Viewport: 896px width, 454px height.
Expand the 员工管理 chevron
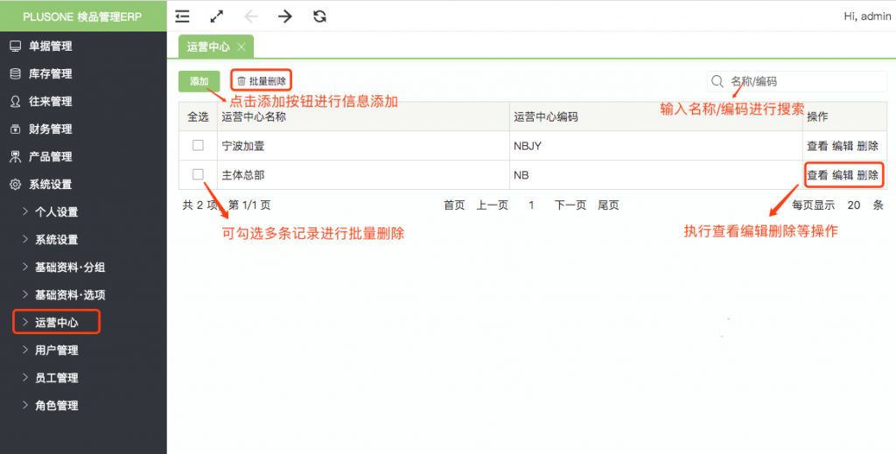(x=25, y=378)
